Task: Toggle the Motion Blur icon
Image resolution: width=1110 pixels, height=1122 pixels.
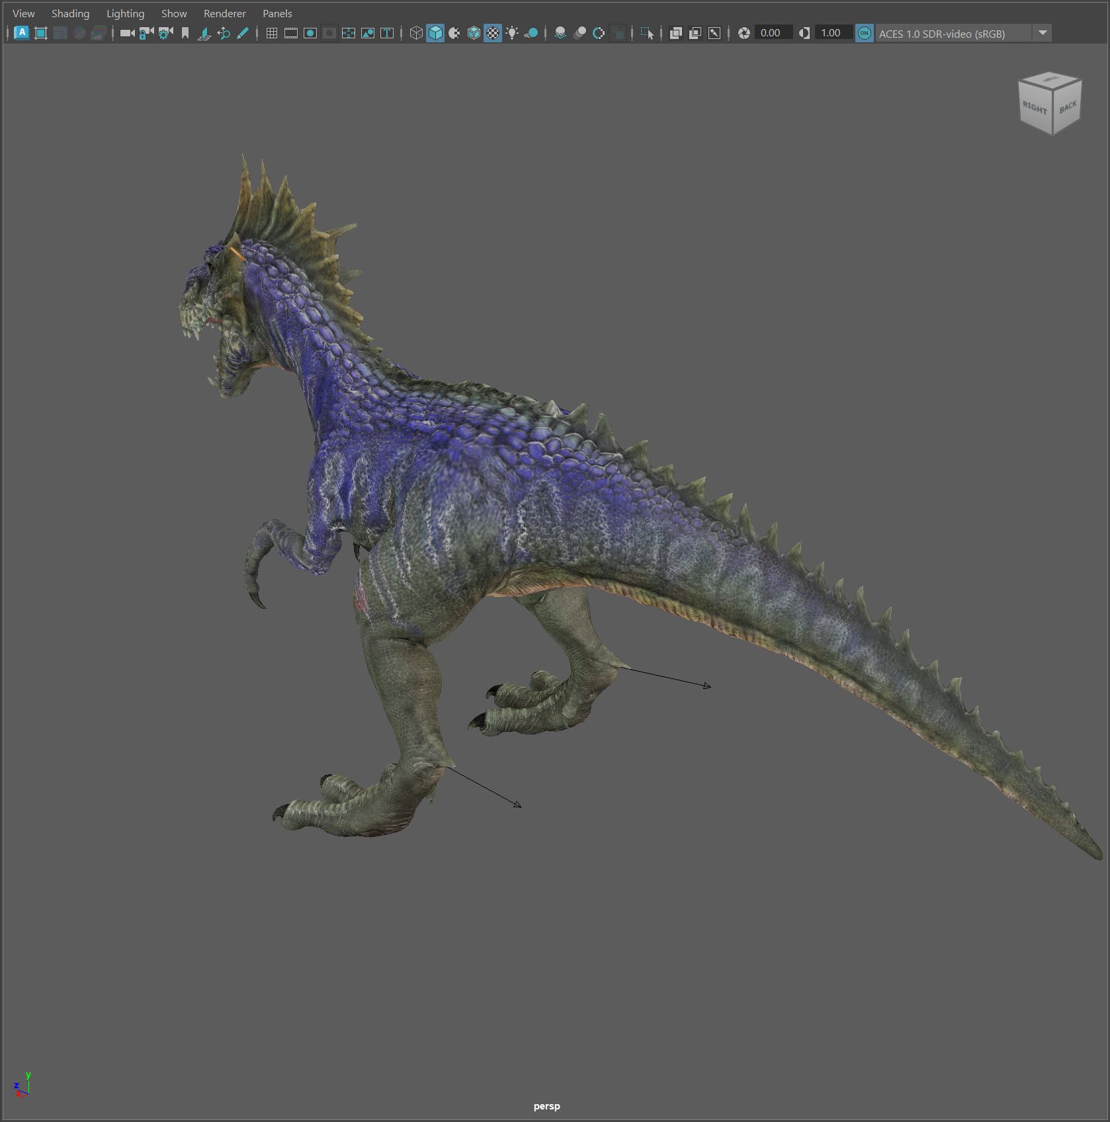Action: click(579, 33)
